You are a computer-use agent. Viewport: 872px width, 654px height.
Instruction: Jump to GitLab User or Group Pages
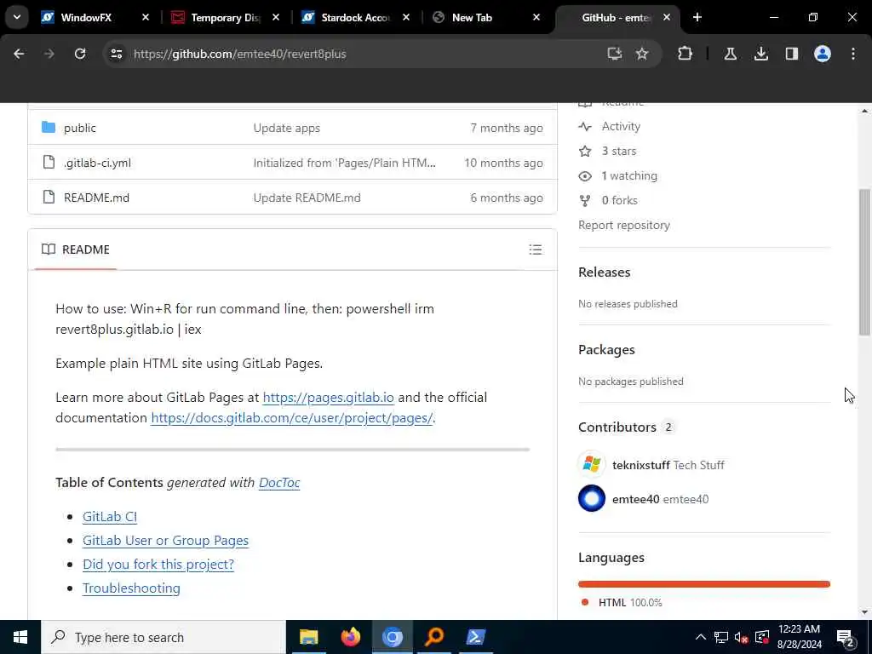pyautogui.click(x=165, y=541)
